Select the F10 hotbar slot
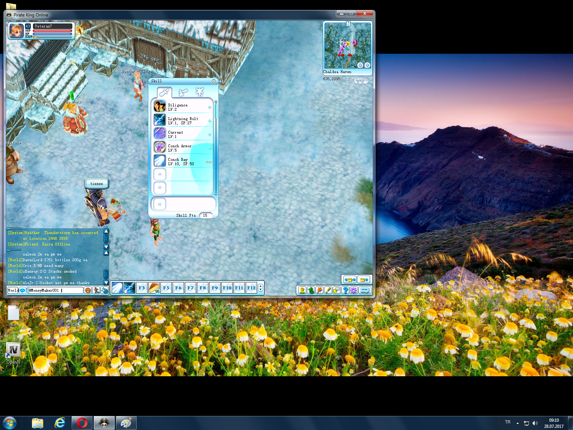This screenshot has height=430, width=573. (227, 288)
